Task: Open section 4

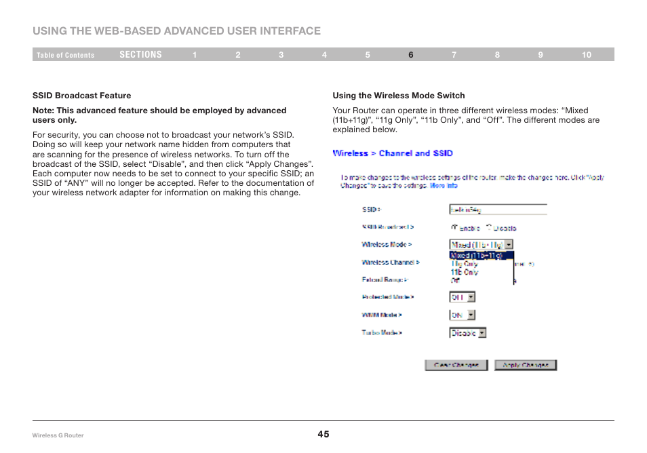Action: (x=324, y=55)
